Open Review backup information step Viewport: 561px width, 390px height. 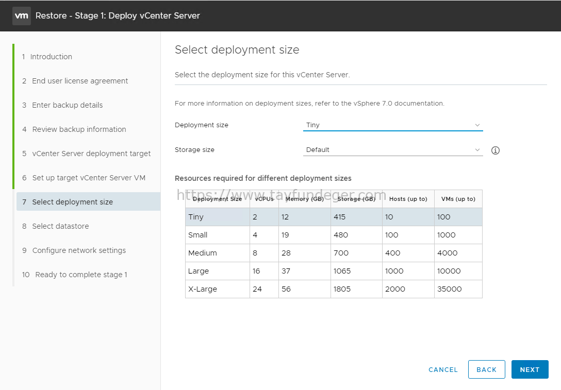tap(74, 129)
